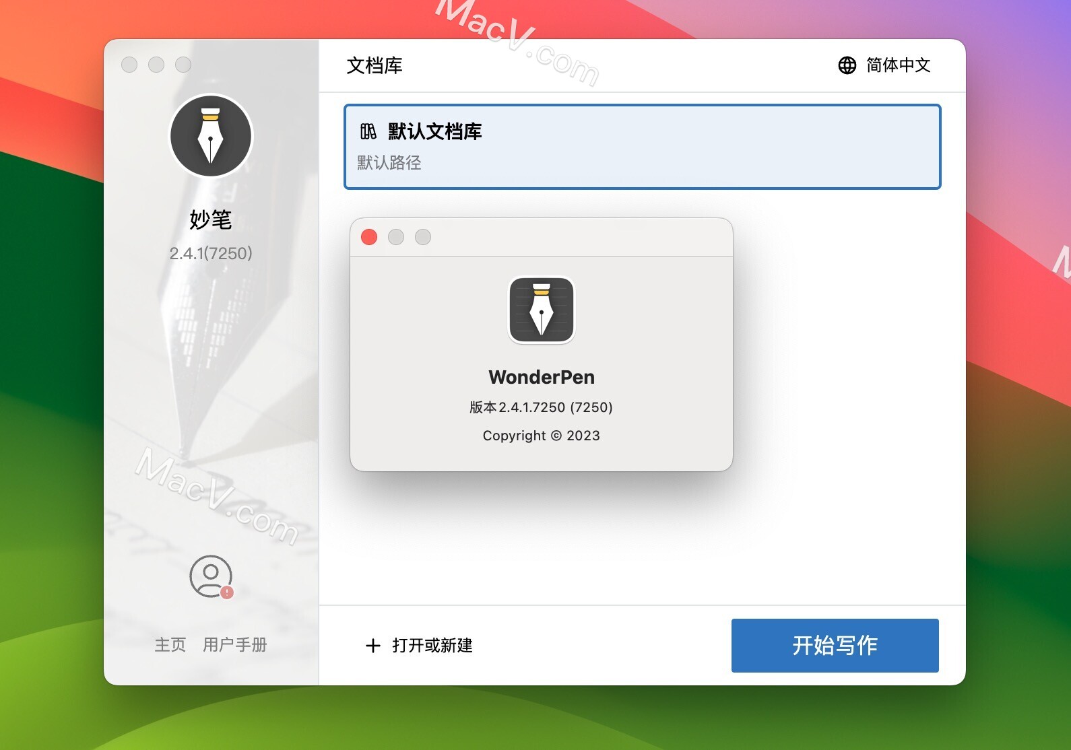The width and height of the screenshot is (1071, 750).
Task: Click the globe language icon
Action: coord(847,65)
